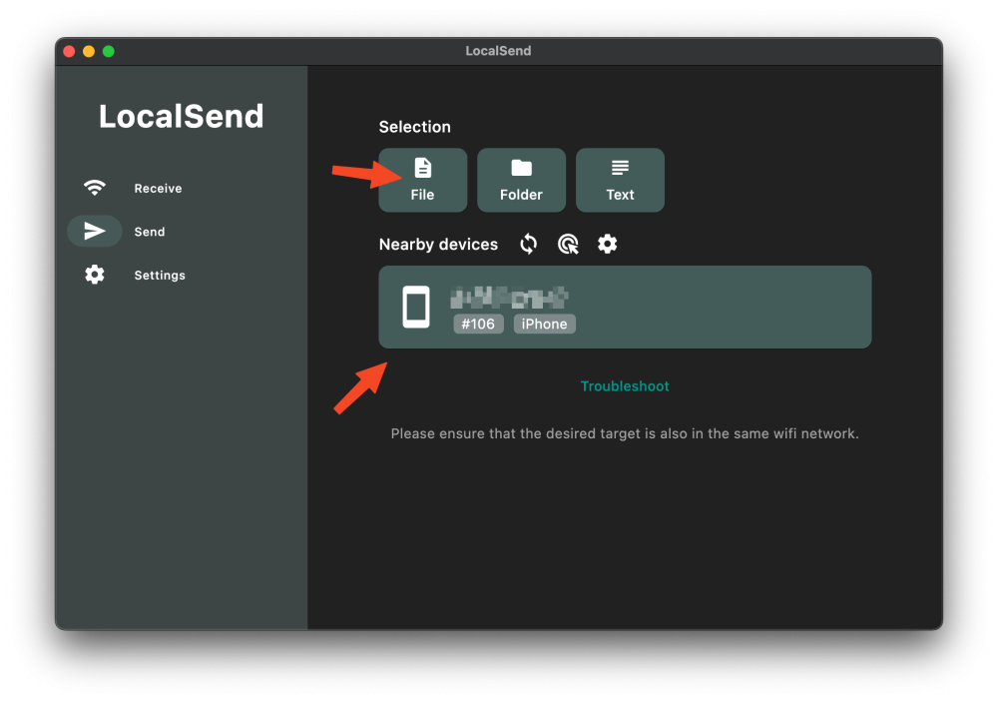The height and width of the screenshot is (703, 998).
Task: Click the LocalSend logo text in sidebar
Action: pyautogui.click(x=182, y=117)
